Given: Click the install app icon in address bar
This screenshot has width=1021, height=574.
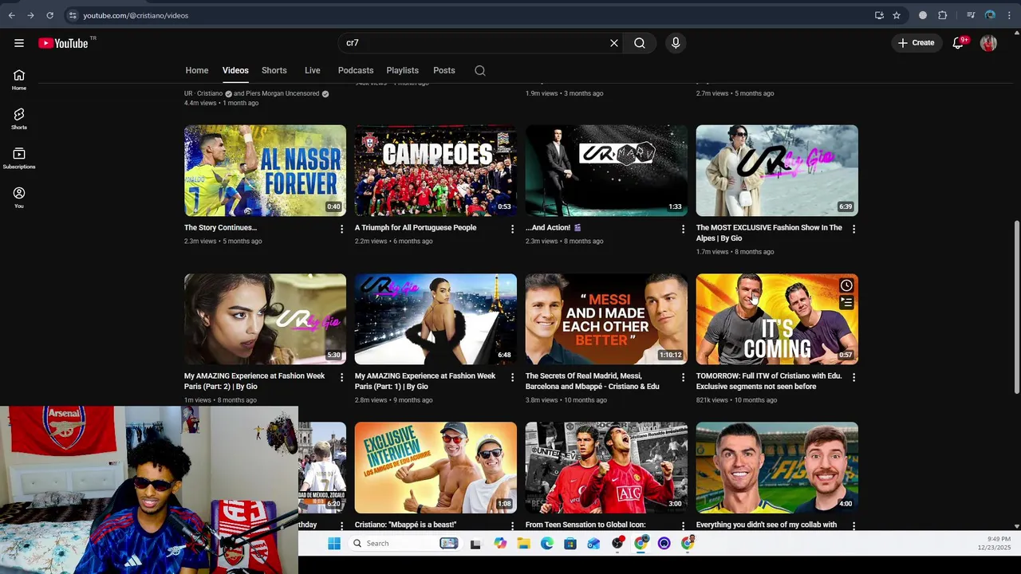Looking at the screenshot, I should point(879,15).
